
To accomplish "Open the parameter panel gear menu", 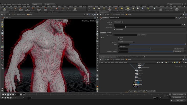I will 176,18.
